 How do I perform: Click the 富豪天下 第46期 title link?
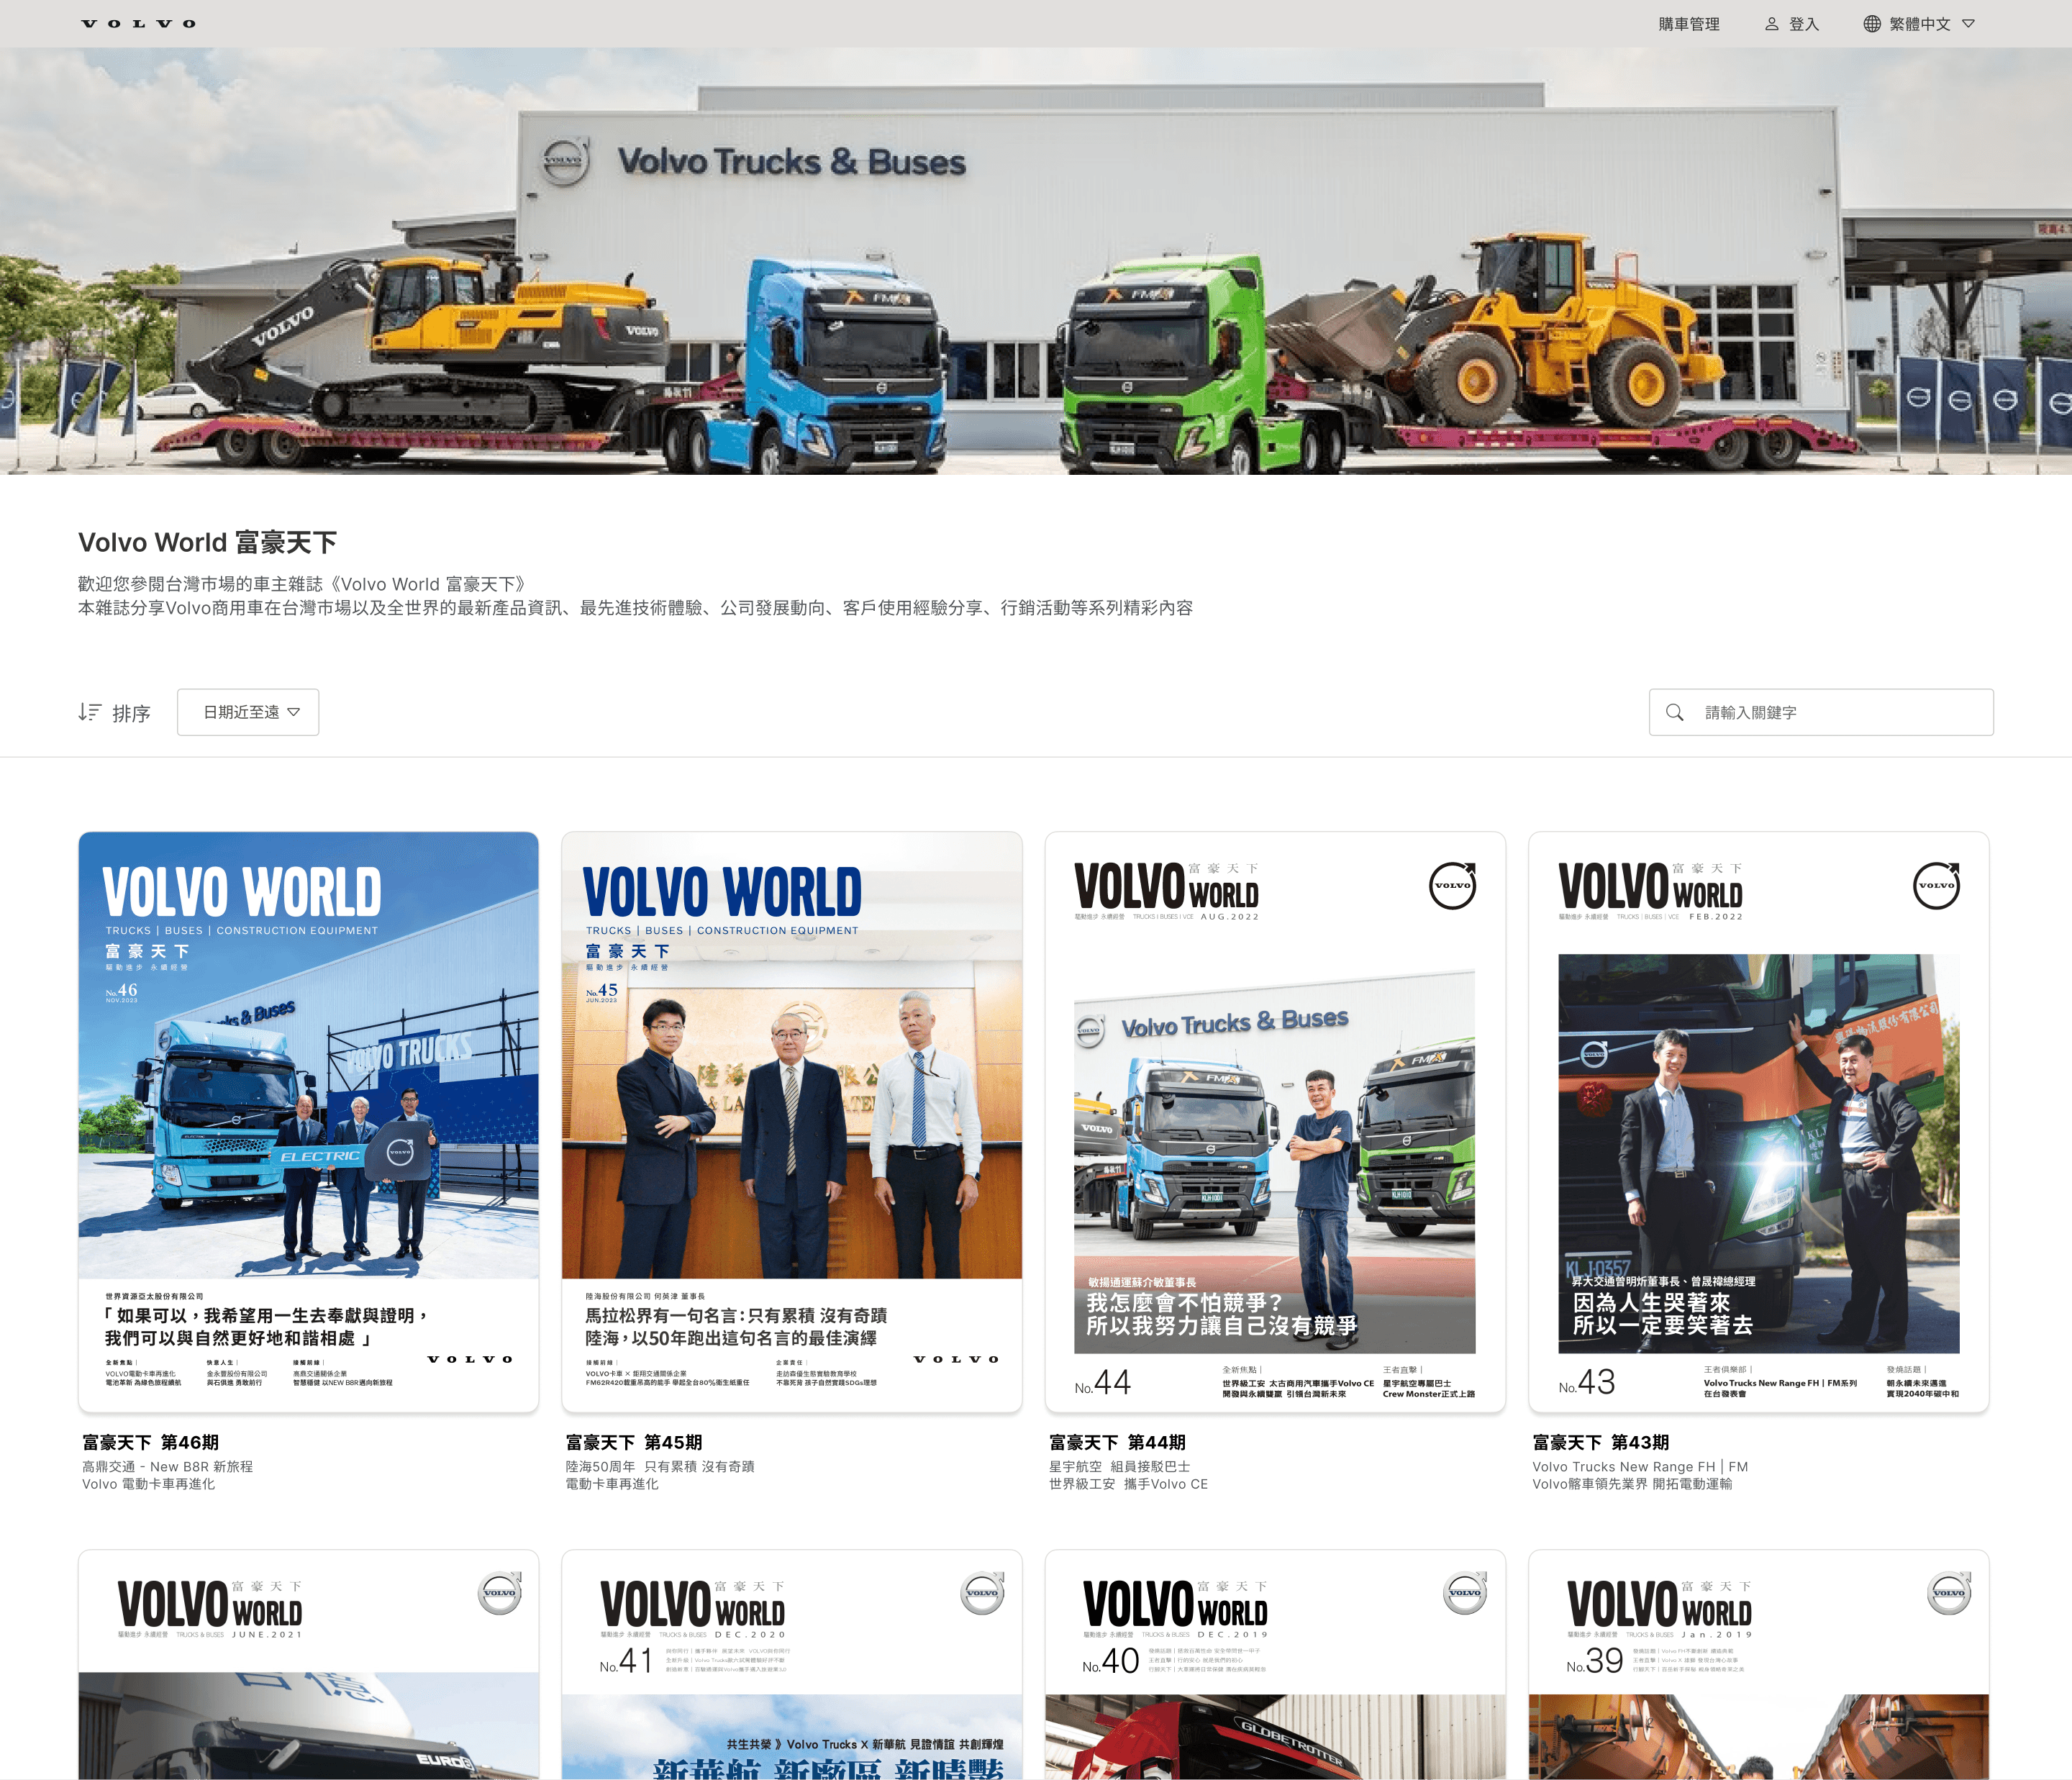(x=150, y=1442)
